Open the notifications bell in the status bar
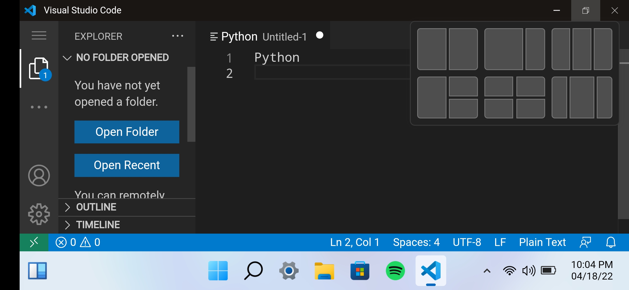 tap(610, 242)
